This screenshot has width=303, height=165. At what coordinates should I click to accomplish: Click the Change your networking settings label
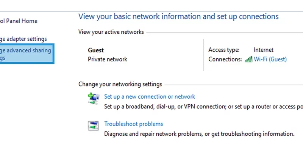tap(120, 84)
